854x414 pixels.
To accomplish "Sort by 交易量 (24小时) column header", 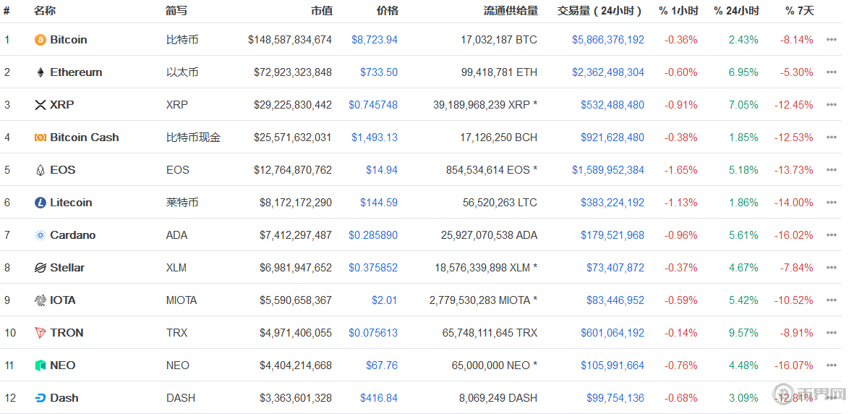I will (599, 11).
